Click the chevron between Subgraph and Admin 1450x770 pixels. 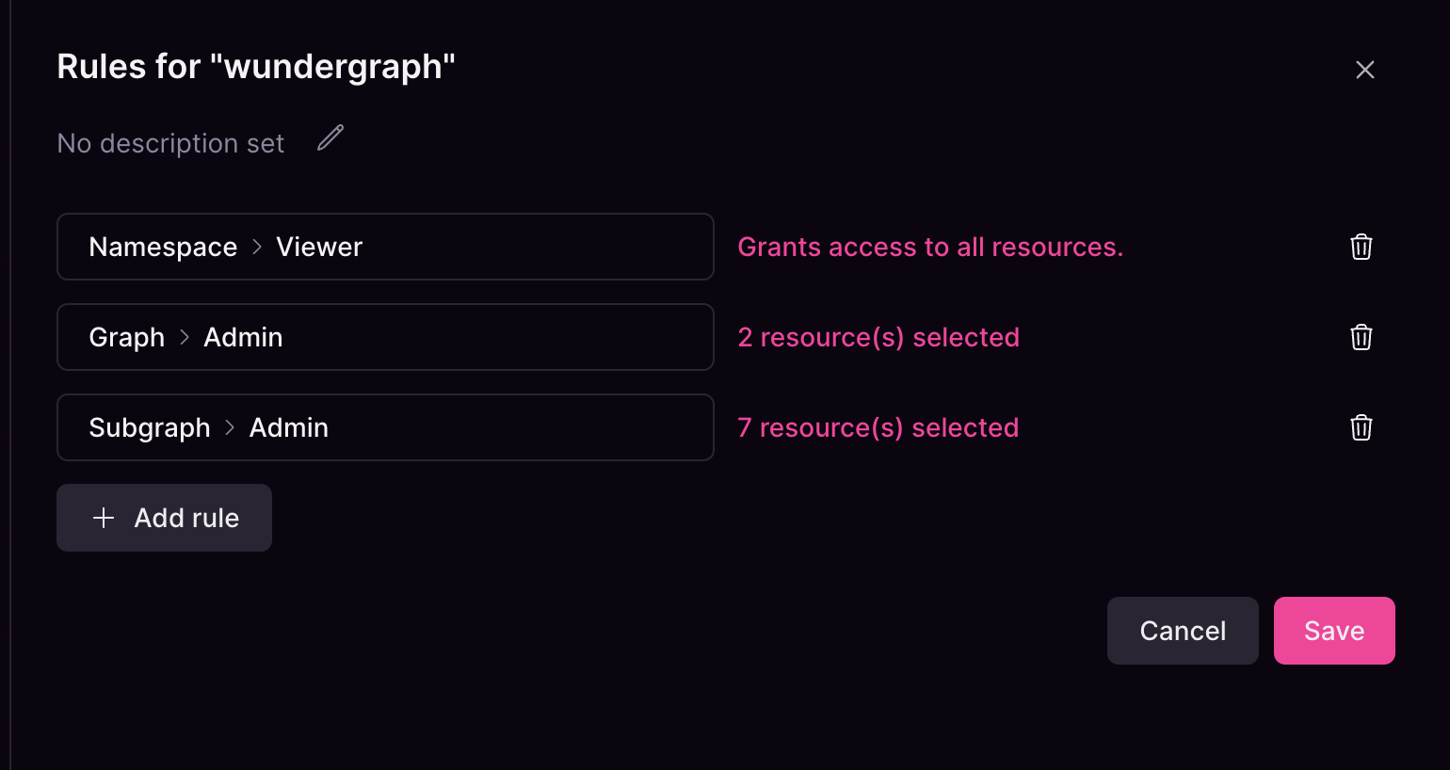(x=228, y=427)
